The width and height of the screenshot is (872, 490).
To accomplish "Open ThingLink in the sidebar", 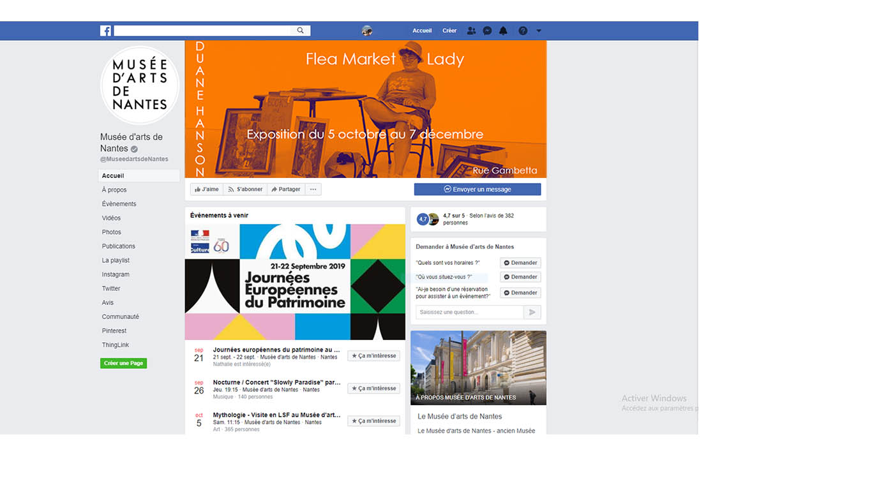I will pos(116,345).
